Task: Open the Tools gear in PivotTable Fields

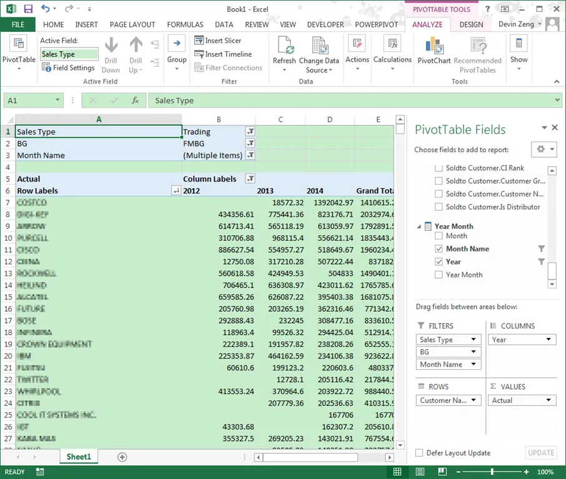Action: pos(544,149)
